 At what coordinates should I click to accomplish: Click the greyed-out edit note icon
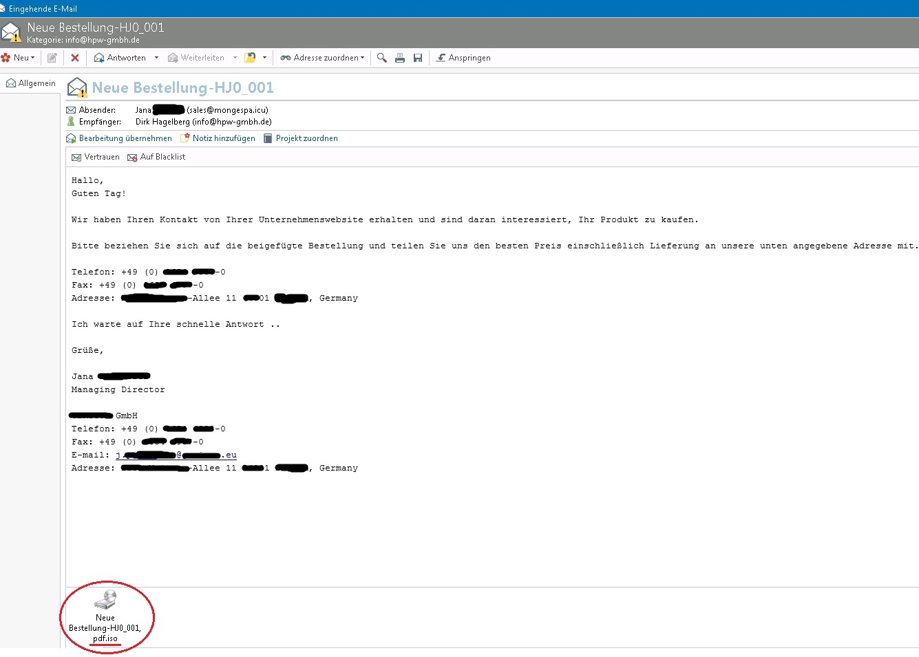(x=52, y=58)
